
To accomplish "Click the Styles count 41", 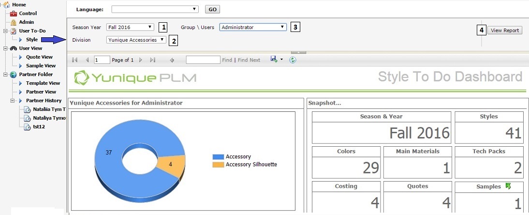I will click(514, 133).
